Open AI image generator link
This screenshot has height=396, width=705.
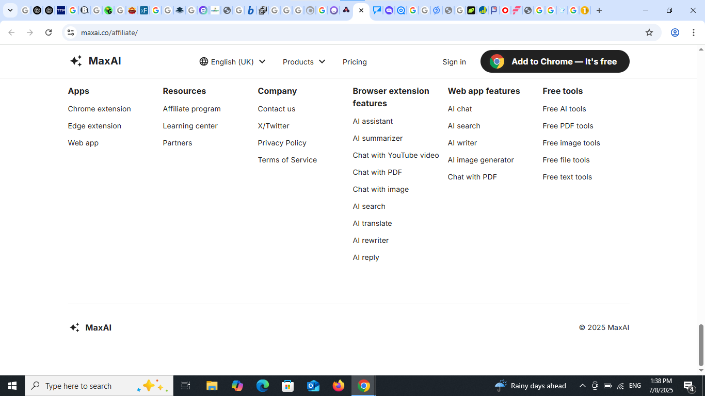click(481, 160)
